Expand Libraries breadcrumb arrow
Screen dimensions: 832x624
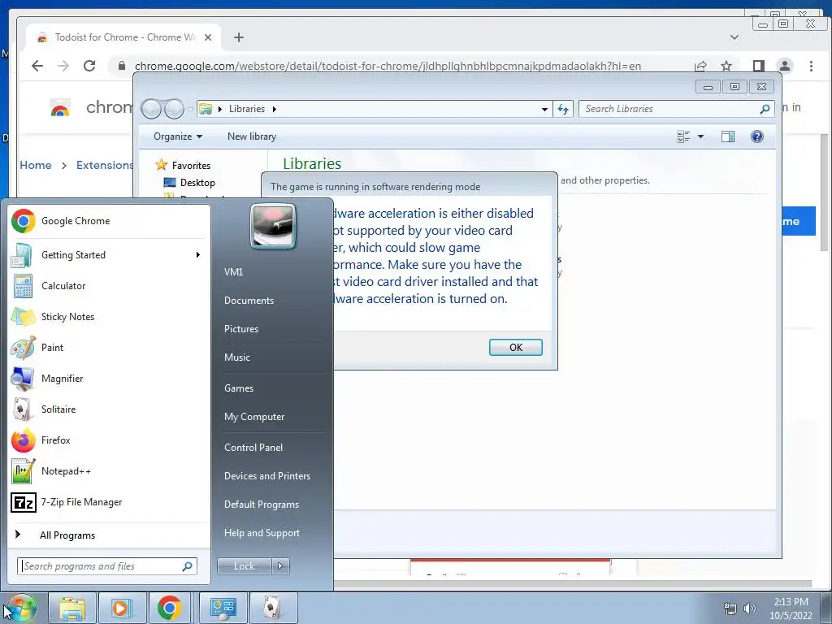click(x=275, y=109)
